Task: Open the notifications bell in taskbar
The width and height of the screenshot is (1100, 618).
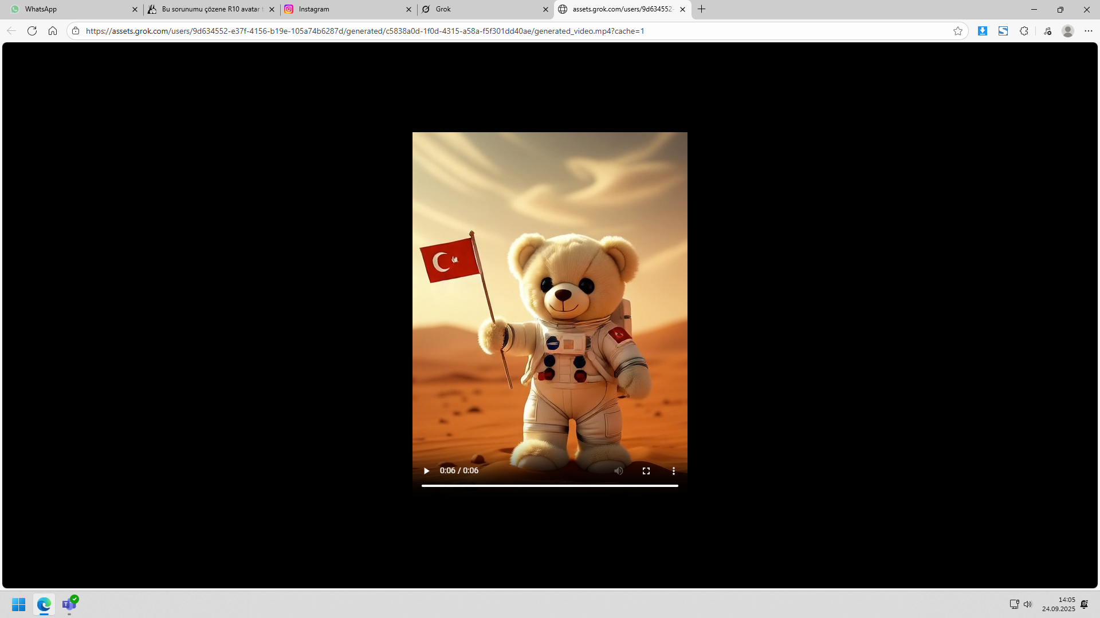Action: [x=1085, y=604]
